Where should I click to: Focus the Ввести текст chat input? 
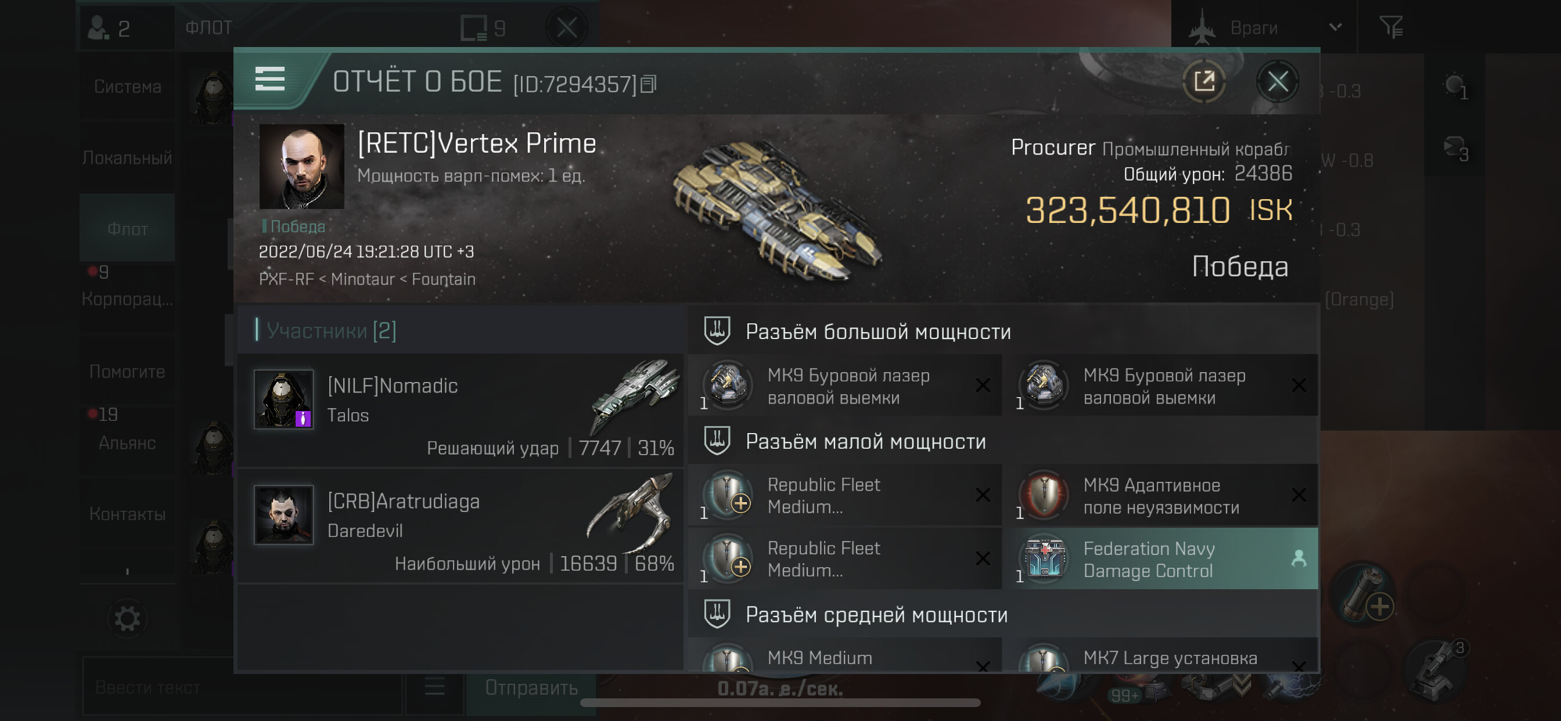tap(242, 688)
